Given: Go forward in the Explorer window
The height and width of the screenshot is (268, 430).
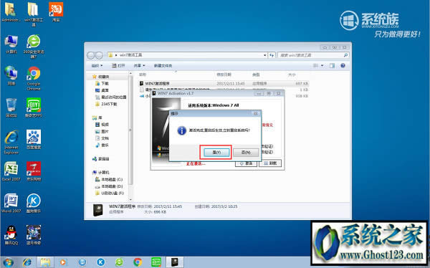Looking at the screenshot, I should (x=99, y=55).
